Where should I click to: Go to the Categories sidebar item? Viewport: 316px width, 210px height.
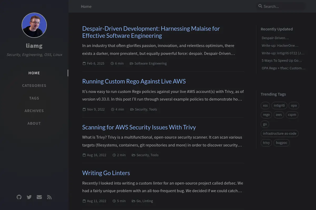pos(34,86)
